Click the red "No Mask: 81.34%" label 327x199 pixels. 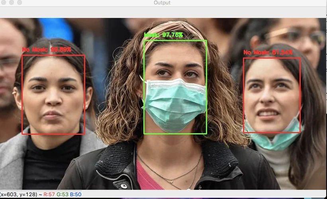(268, 52)
